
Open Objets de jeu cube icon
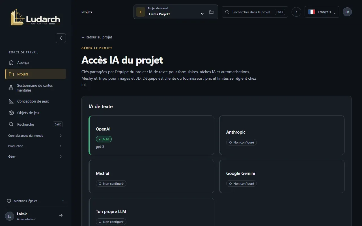(11, 113)
